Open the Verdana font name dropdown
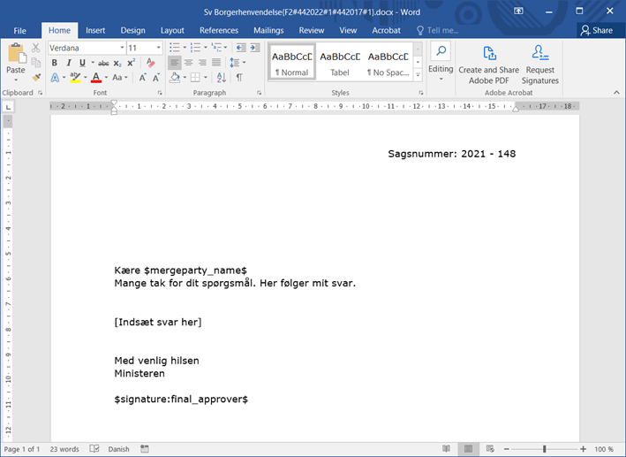This screenshot has width=626, height=457. (122, 48)
